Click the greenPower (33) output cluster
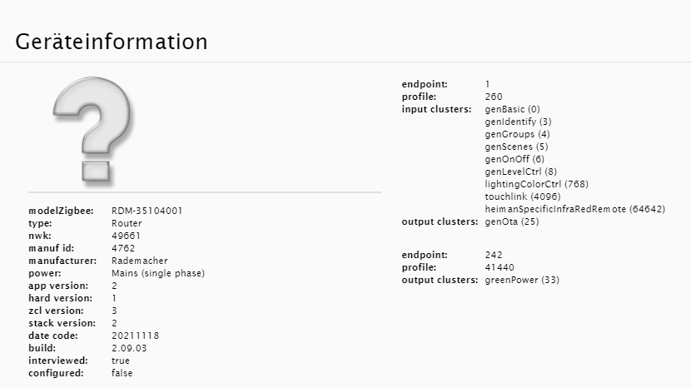 pyautogui.click(x=522, y=281)
